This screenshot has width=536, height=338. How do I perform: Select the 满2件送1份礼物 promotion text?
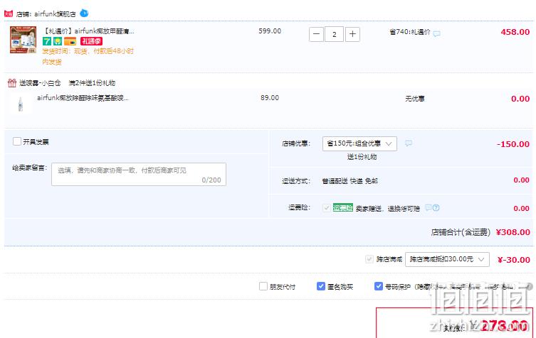pos(92,83)
